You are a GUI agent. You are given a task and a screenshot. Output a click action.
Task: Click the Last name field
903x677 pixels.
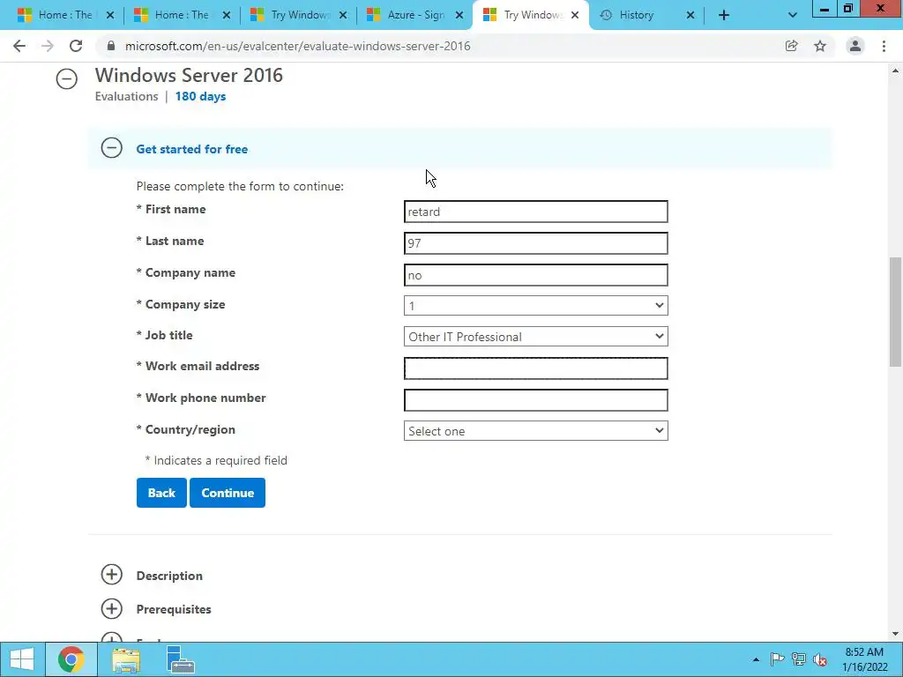click(535, 243)
